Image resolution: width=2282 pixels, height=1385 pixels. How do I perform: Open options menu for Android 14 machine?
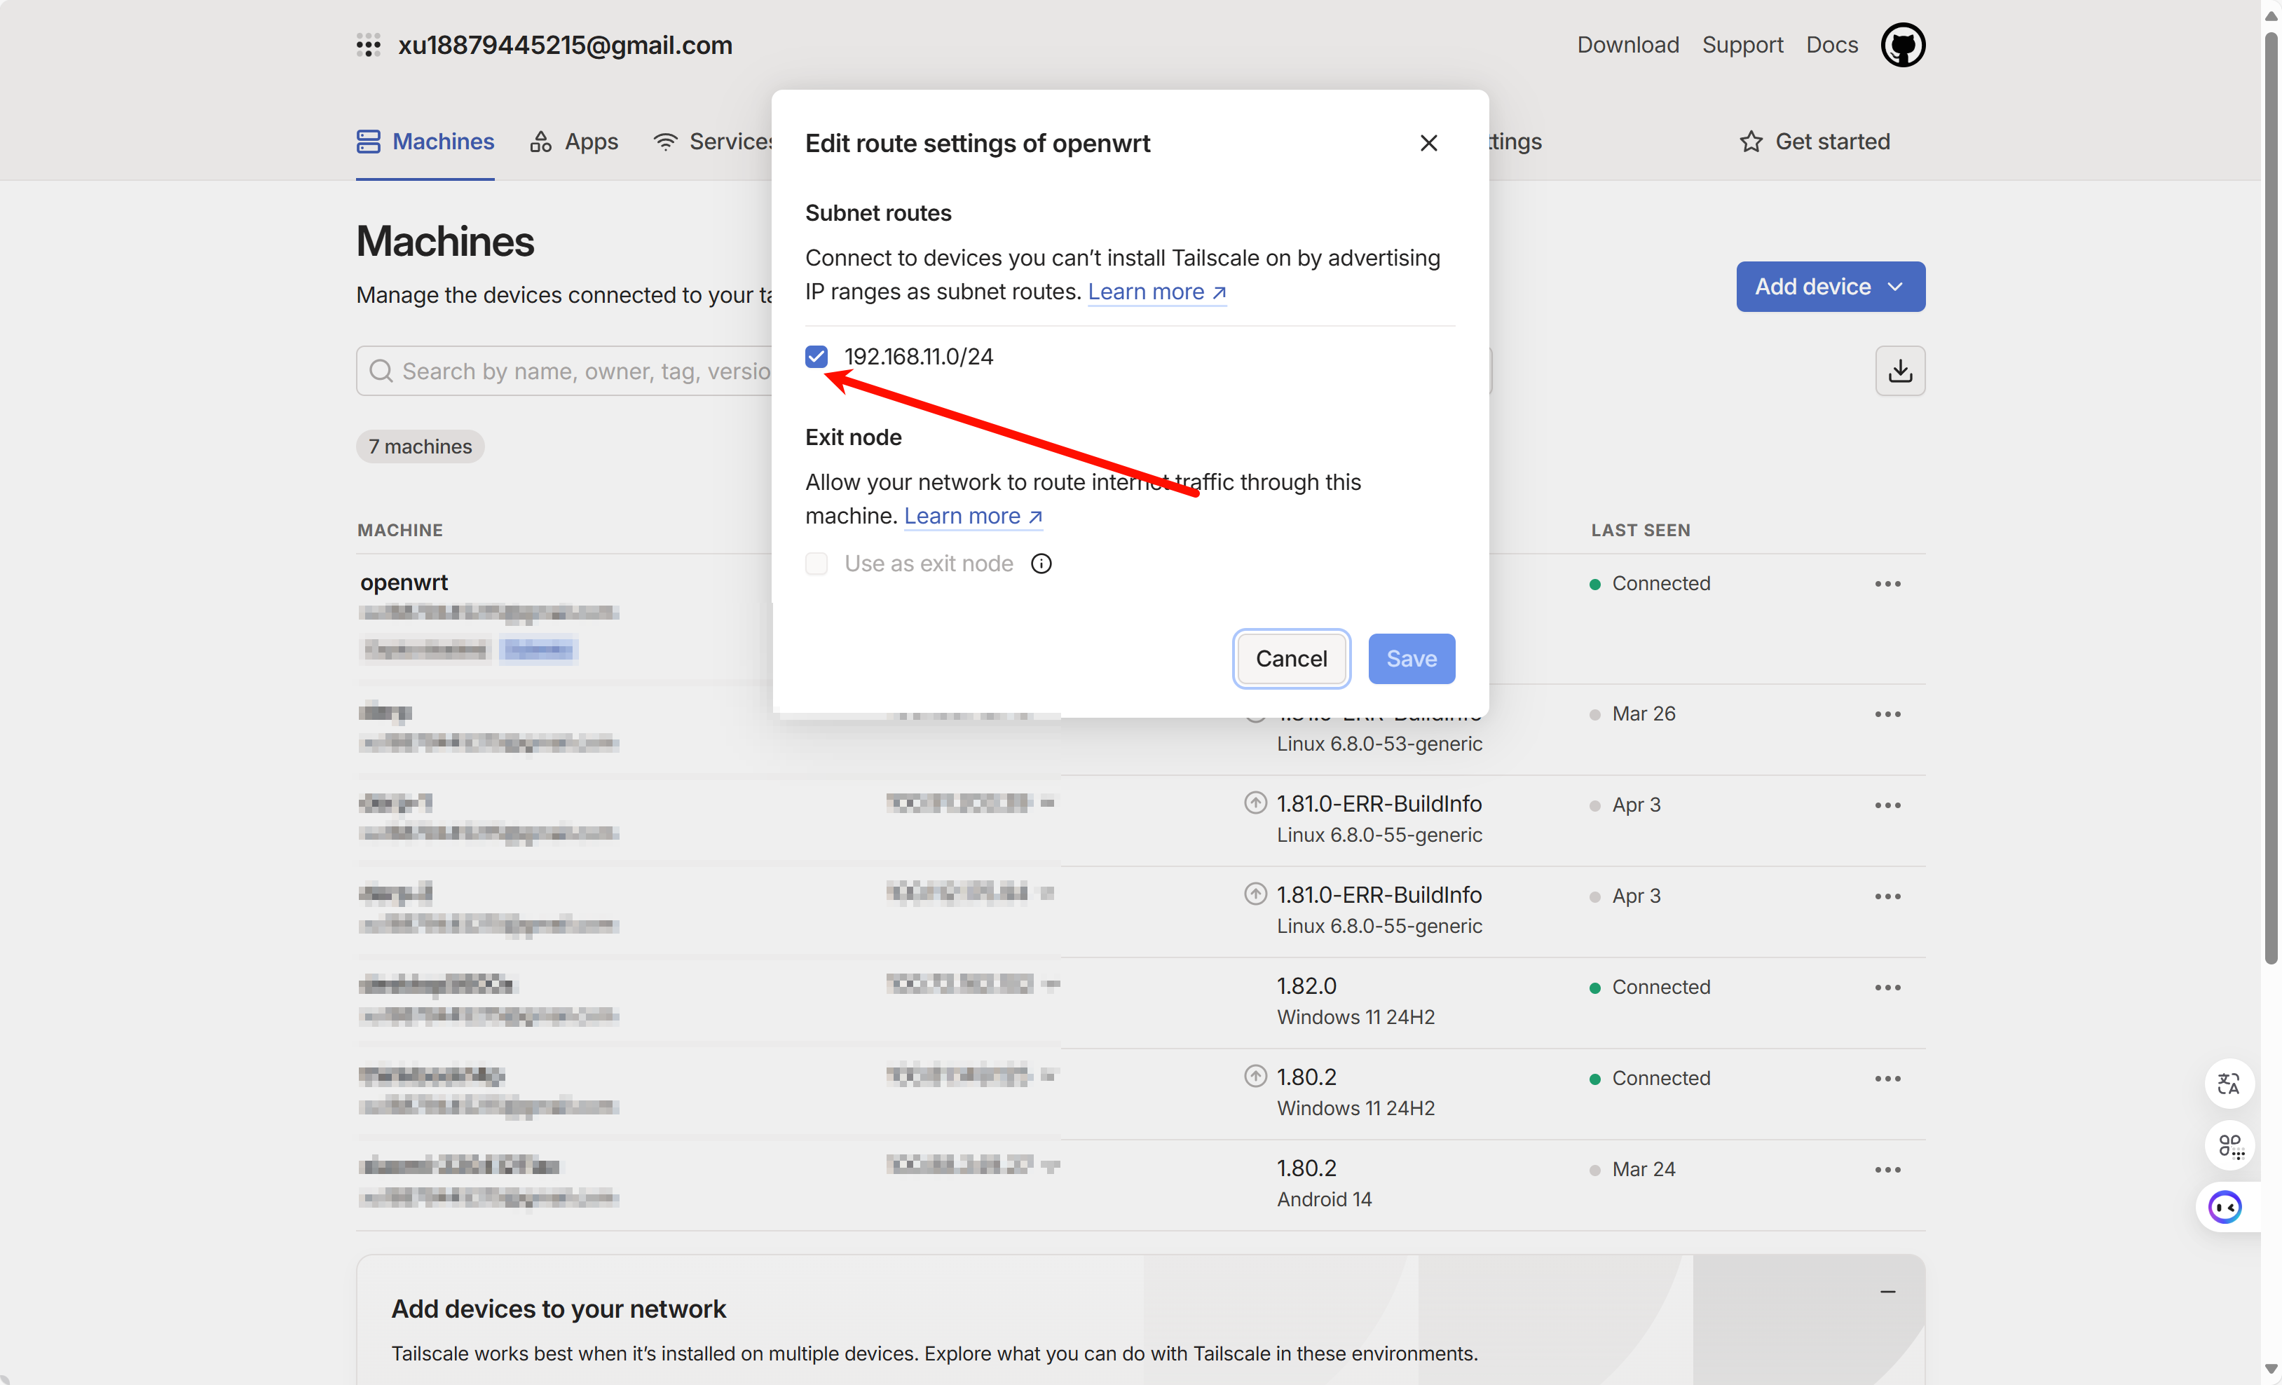[x=1887, y=1169]
